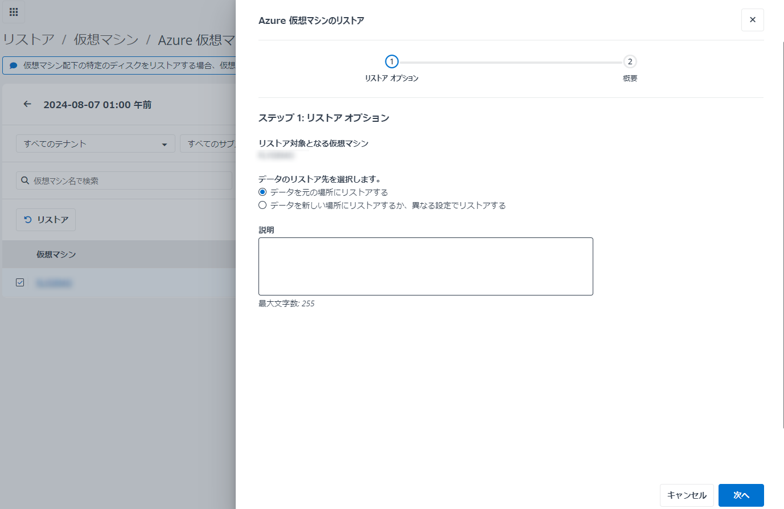Open the すべてのサブ dropdown
Screen dimensions: 784x509
point(208,144)
